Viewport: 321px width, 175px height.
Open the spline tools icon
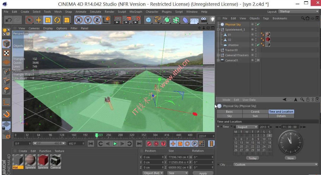coord(157,20)
